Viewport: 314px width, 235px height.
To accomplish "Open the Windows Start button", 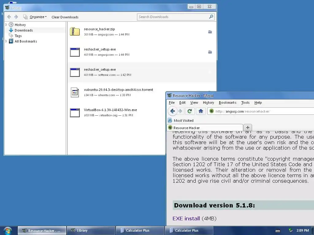I will (x=8, y=231).
